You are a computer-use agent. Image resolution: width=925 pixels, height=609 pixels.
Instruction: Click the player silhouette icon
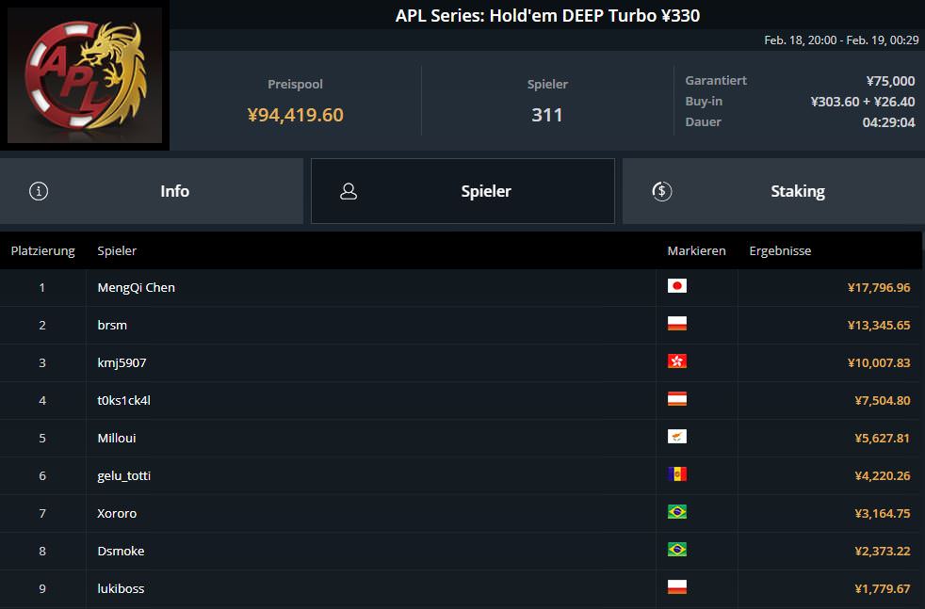point(349,191)
